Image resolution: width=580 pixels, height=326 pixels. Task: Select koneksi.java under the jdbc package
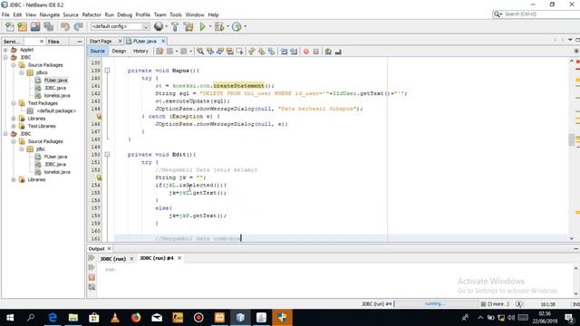pyautogui.click(x=57, y=172)
